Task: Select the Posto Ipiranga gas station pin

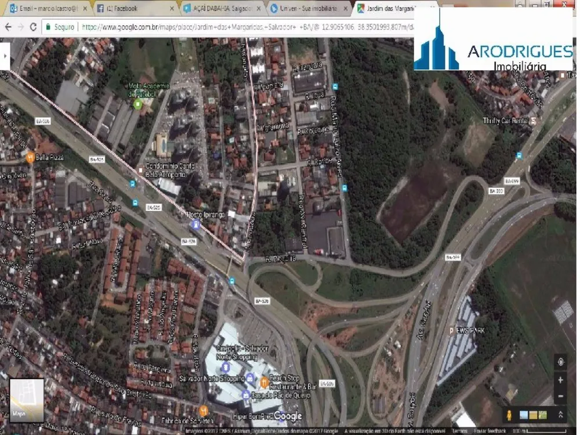Action: point(196,224)
